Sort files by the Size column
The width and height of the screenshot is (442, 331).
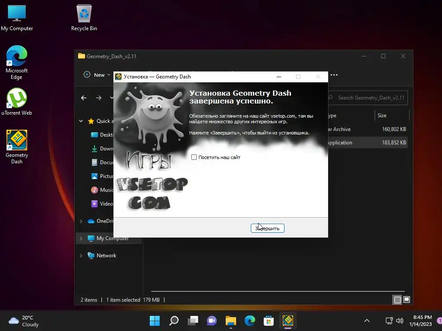[392, 116]
